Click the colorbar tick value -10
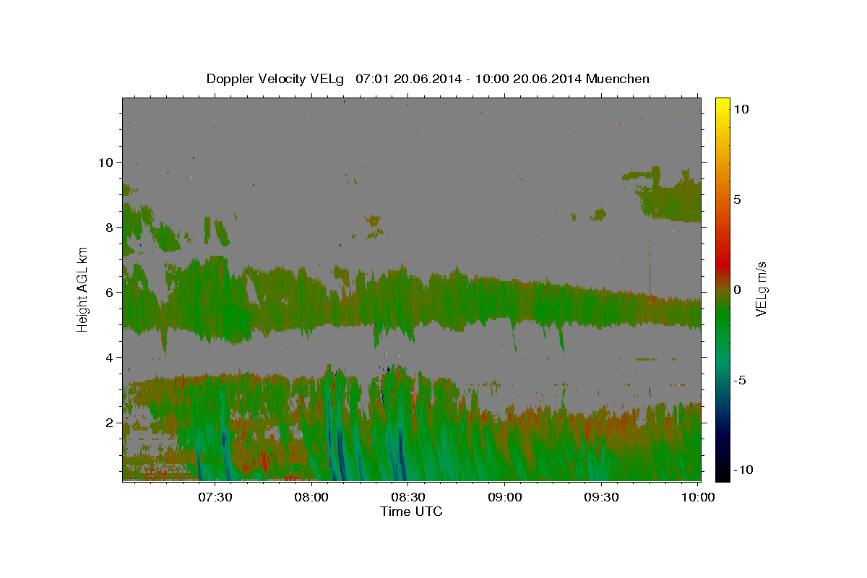Image resolution: width=867 pixels, height=578 pixels. coord(744,470)
